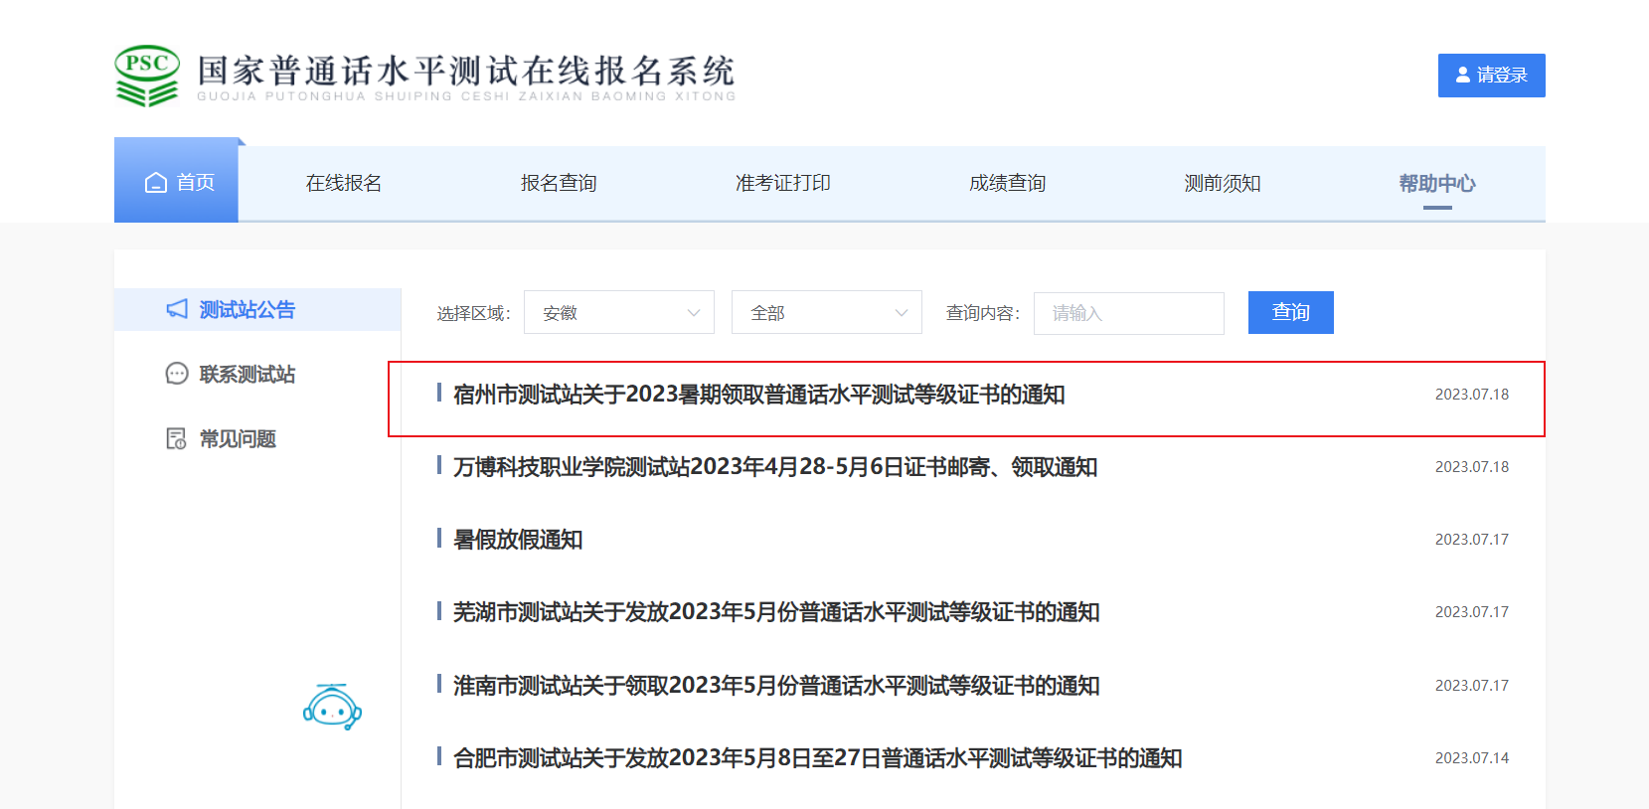Screen dimensions: 1649x809
Task: Focus the 查询内容 search input field
Action: (1128, 313)
